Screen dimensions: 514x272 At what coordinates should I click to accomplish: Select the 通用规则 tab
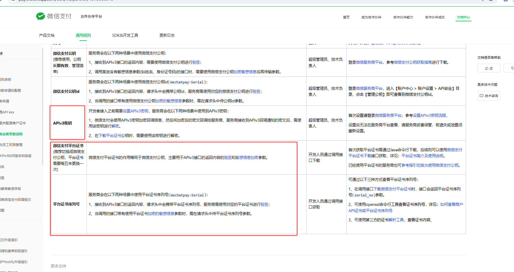(83, 35)
